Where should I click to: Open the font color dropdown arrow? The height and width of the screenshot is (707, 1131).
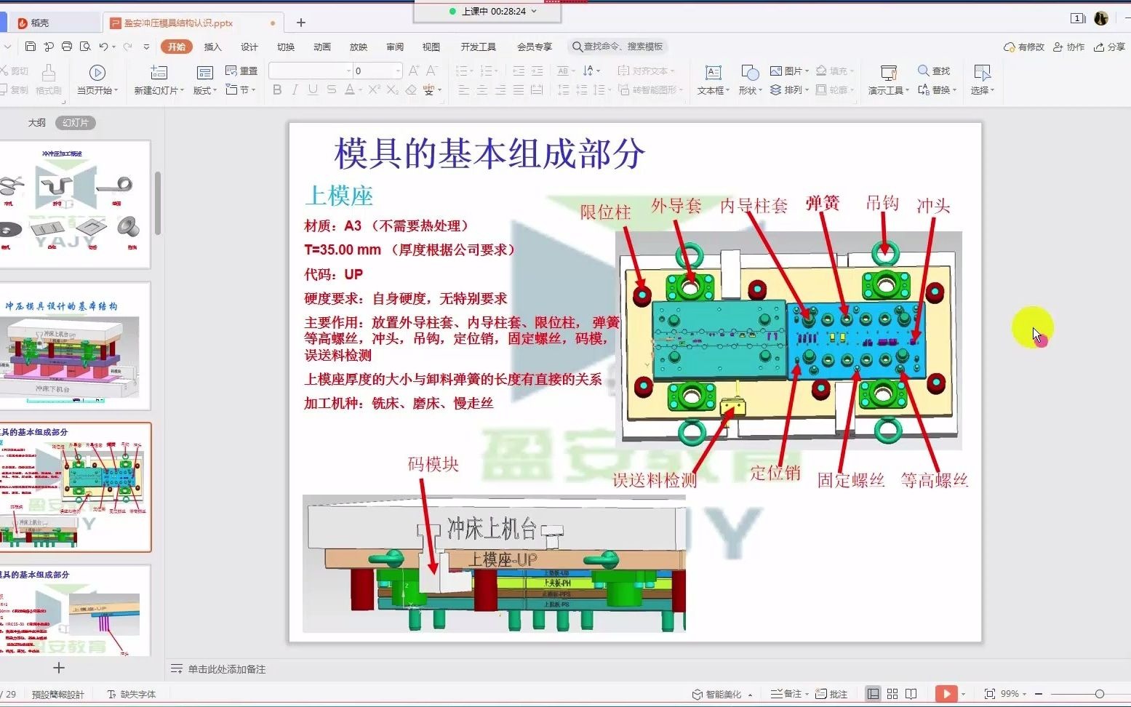pos(360,90)
